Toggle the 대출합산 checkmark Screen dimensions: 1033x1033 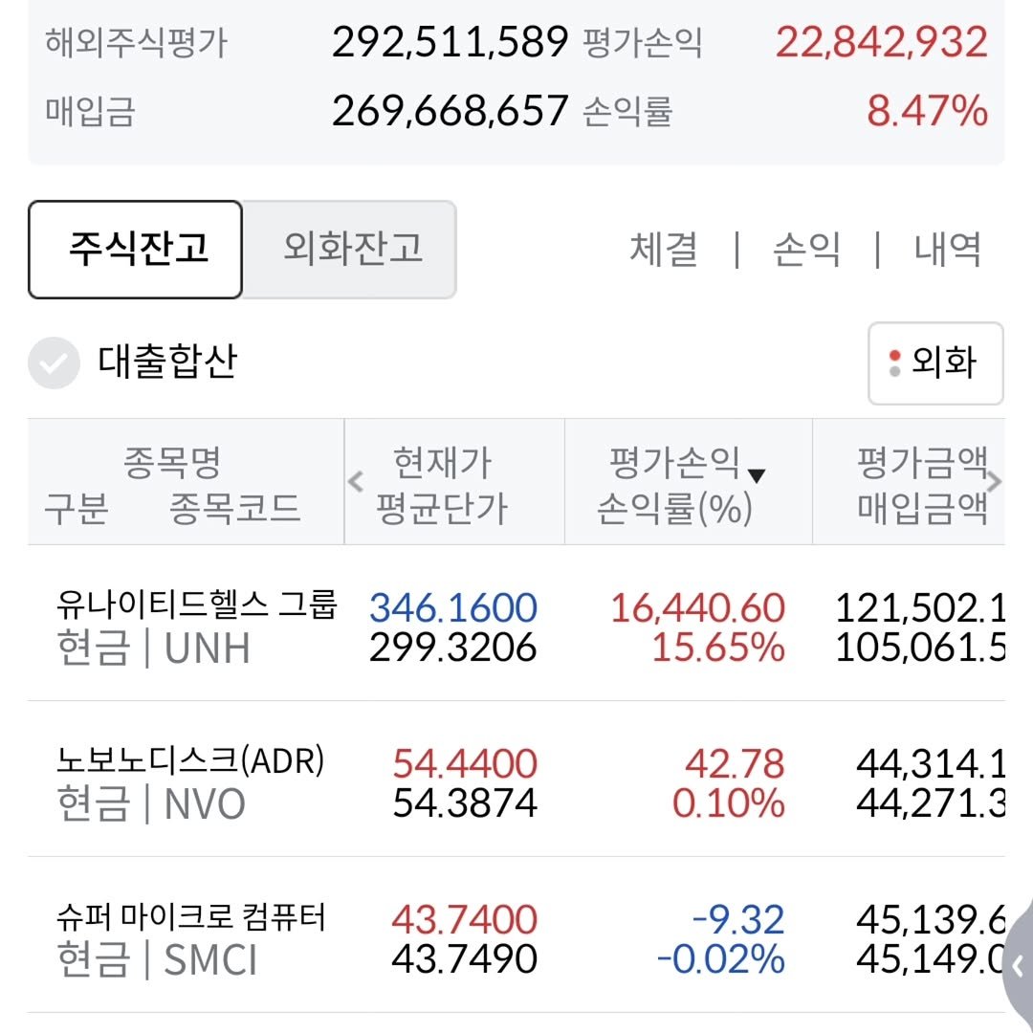pos(54,363)
